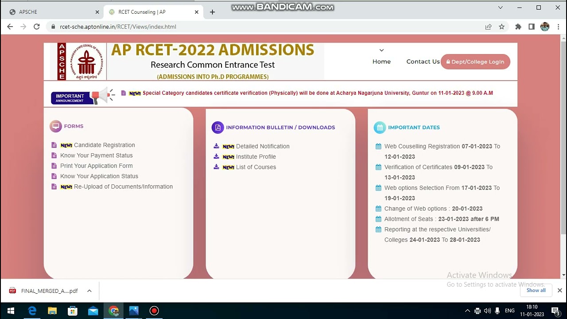Open Know Your Payment Status link
567x319 pixels.
[97, 156]
